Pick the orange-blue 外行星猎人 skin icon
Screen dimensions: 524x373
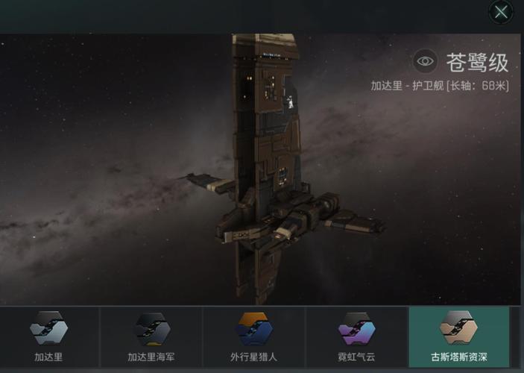point(253,328)
